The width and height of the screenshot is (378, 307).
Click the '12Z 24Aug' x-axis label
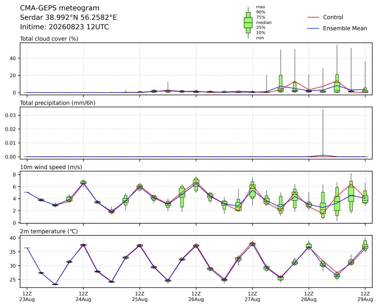coord(83,297)
